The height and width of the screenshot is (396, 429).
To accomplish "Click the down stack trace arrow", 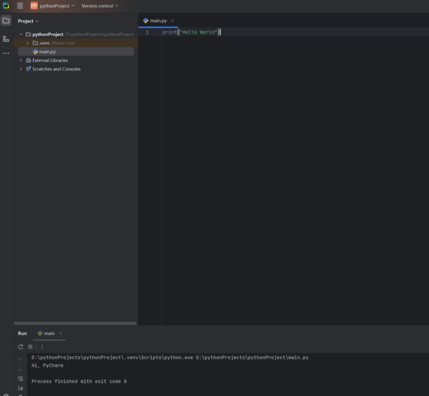I will [x=20, y=369].
